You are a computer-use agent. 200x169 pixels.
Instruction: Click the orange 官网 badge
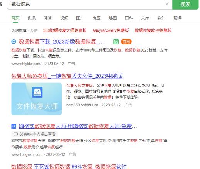(x=126, y=42)
